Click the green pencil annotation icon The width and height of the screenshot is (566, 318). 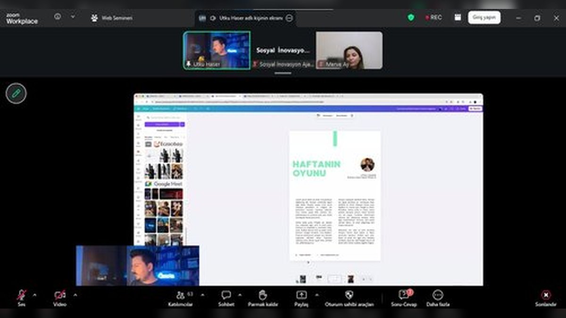coord(16,93)
